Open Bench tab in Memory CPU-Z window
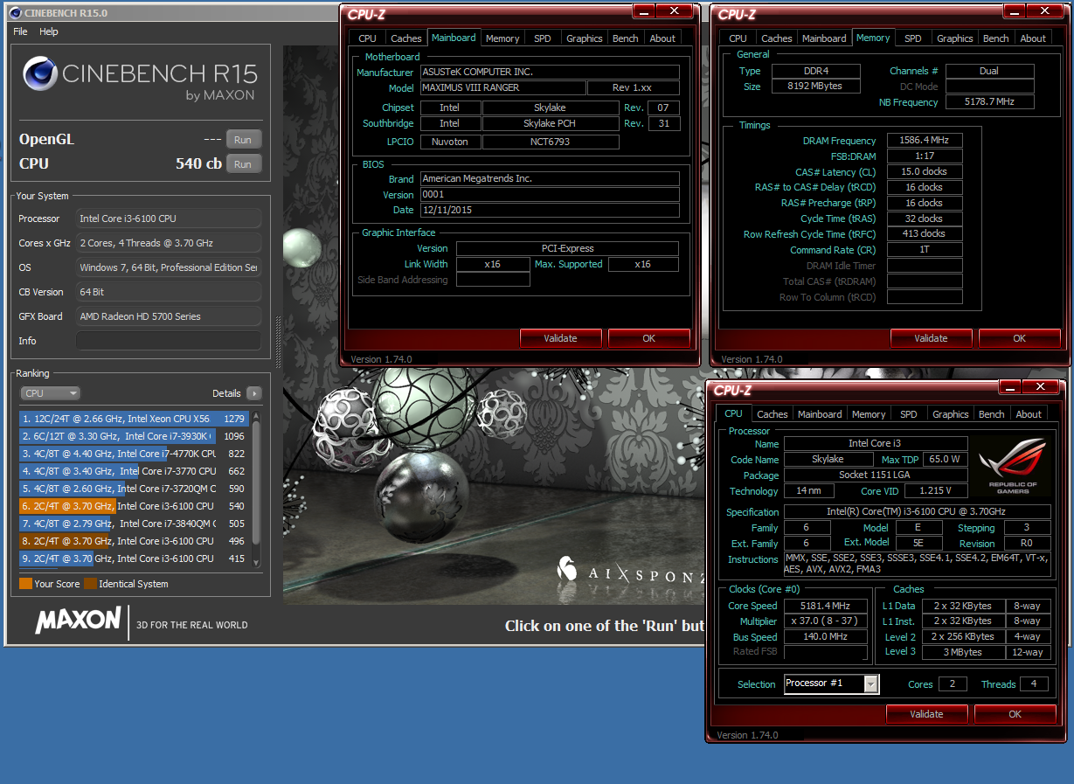The width and height of the screenshot is (1074, 784). tap(996, 38)
